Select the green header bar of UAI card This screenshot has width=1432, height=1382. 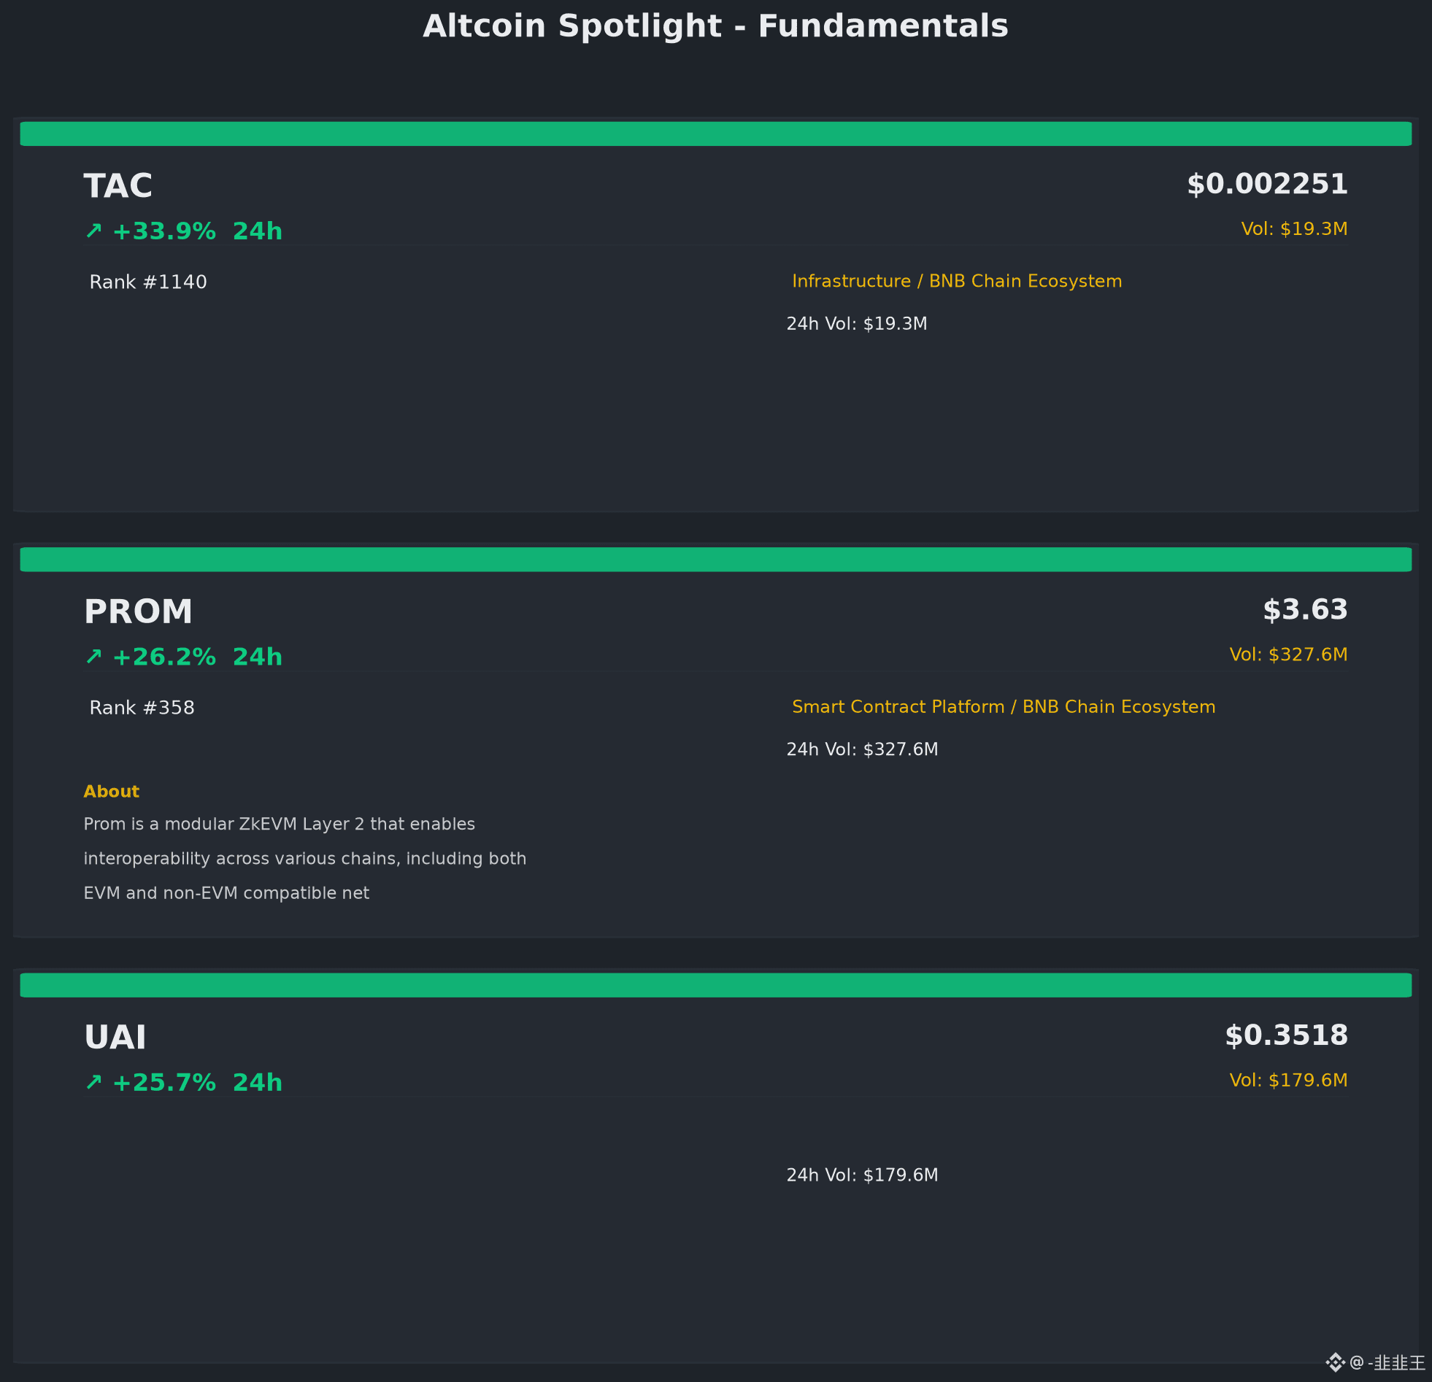click(x=716, y=984)
